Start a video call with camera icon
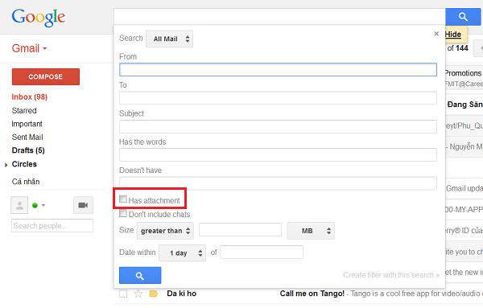Viewport: 483px width, 308px height. (83, 205)
